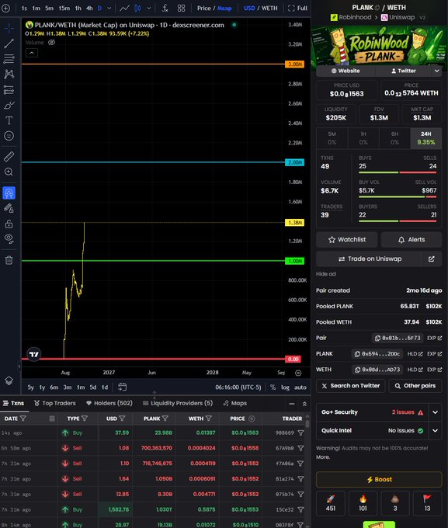Image resolution: width=448 pixels, height=528 pixels.
Task: Select the crosshair cursor tool
Action: pos(9,28)
